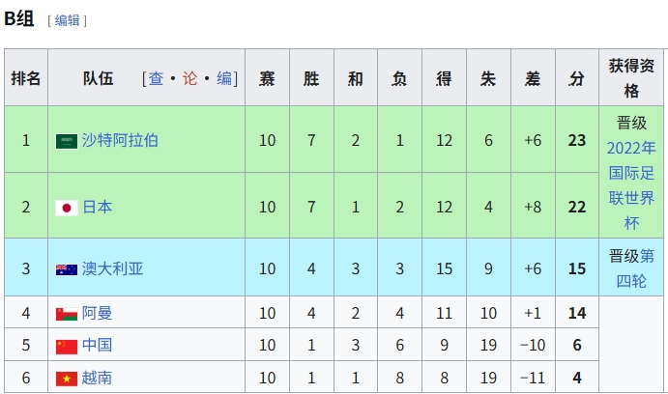Image resolution: width=668 pixels, height=394 pixels.
Task: Open the 阿曼 team link
Action: pos(97,313)
